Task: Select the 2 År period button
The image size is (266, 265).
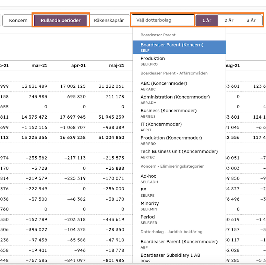Action: click(x=229, y=20)
